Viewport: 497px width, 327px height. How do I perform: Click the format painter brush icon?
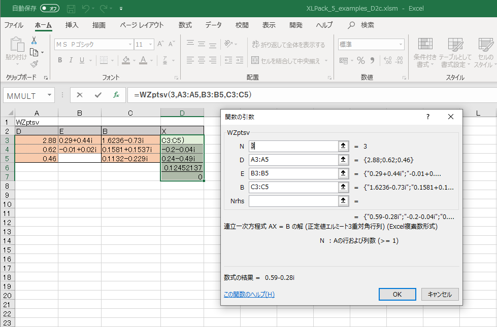click(x=34, y=64)
